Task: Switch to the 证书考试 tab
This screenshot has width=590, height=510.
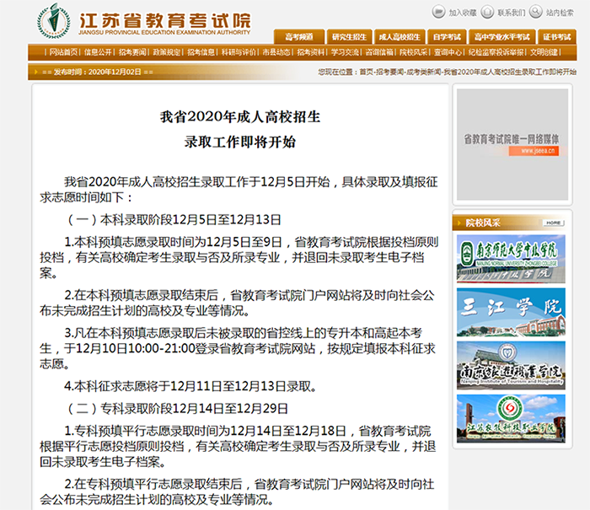Action: (x=557, y=37)
